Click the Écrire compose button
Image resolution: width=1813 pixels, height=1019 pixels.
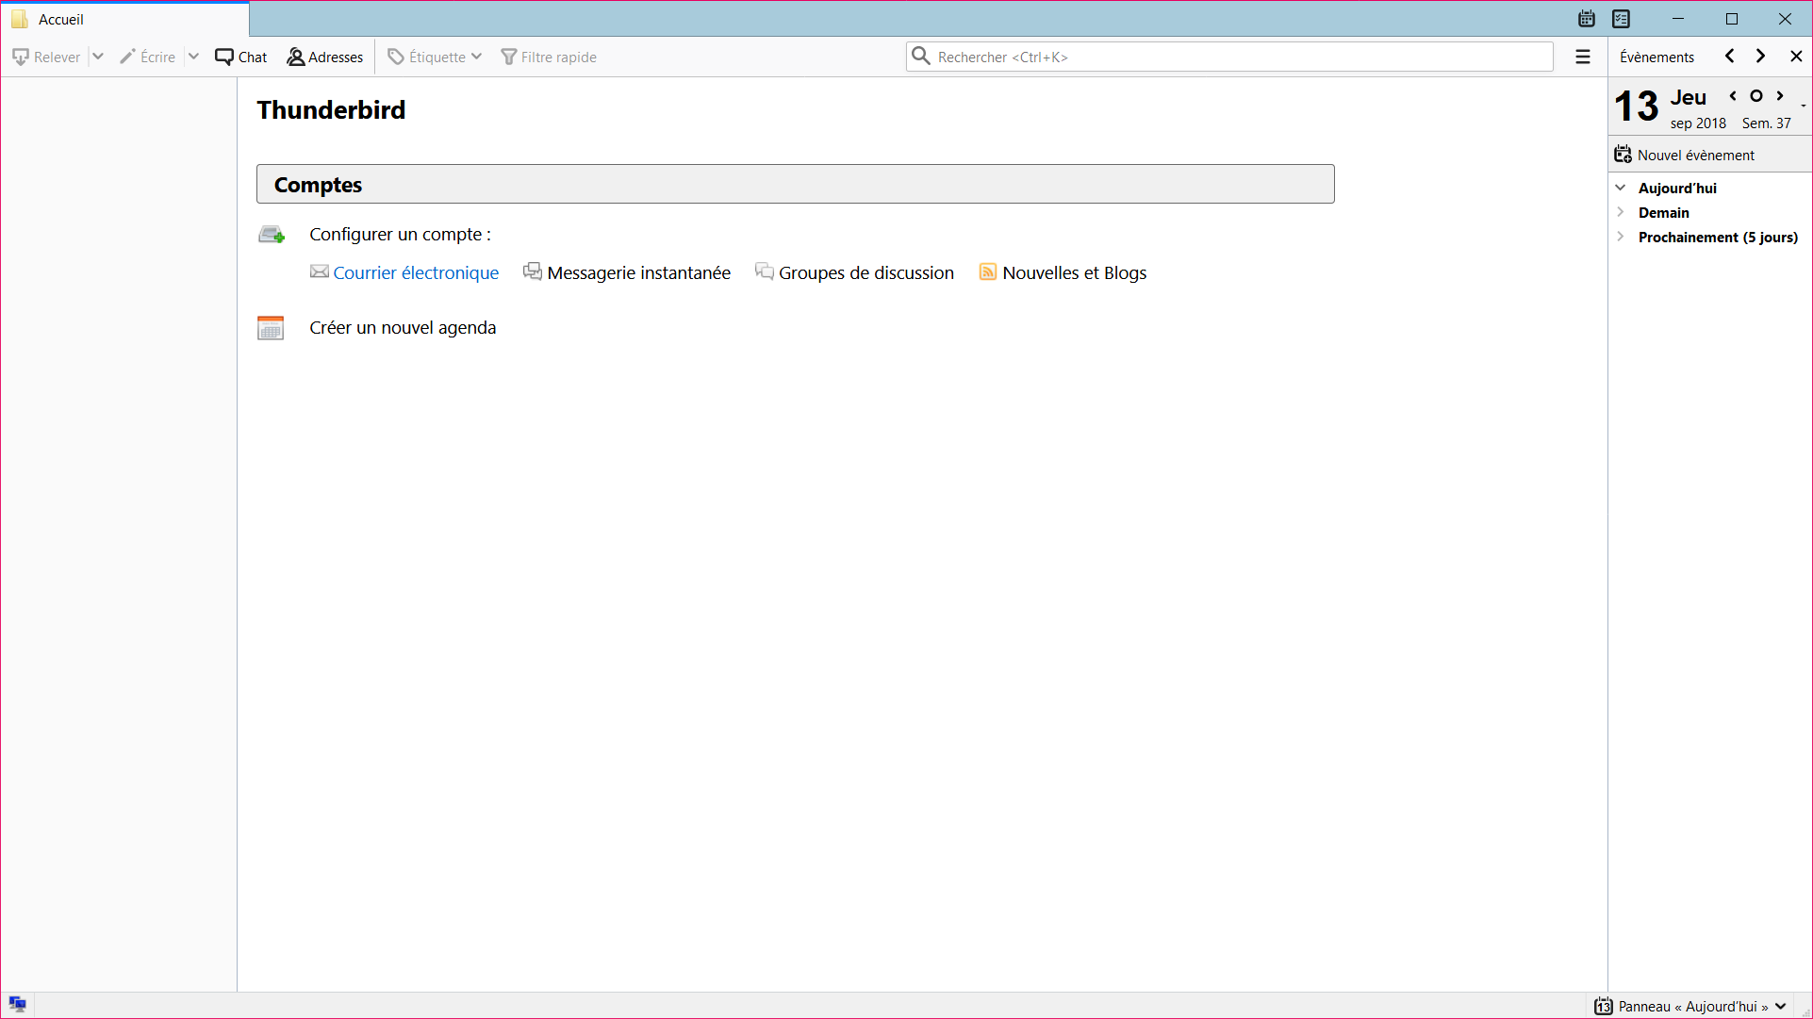[148, 58]
